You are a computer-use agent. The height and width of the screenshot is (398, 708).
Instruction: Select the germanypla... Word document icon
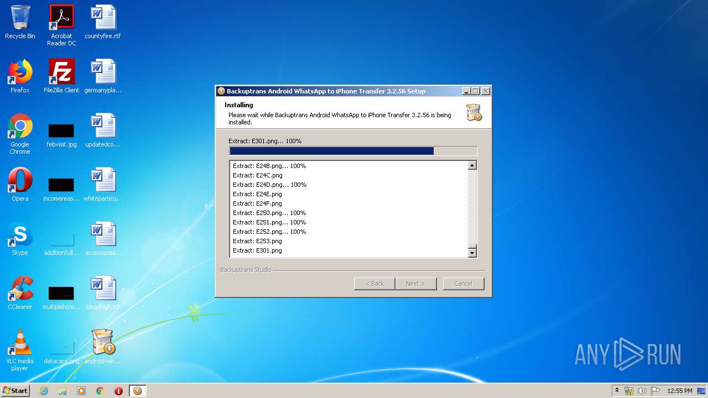pyautogui.click(x=103, y=77)
